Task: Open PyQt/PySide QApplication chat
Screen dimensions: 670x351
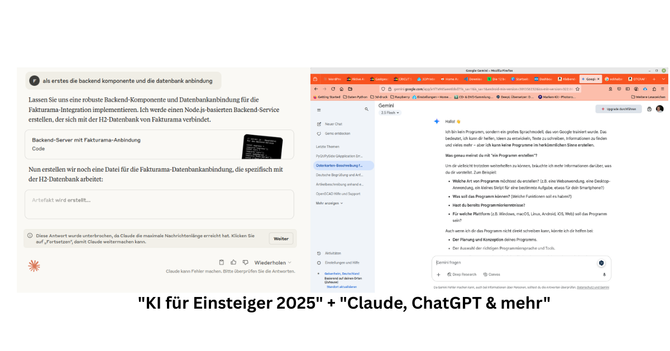Action: pyautogui.click(x=339, y=156)
